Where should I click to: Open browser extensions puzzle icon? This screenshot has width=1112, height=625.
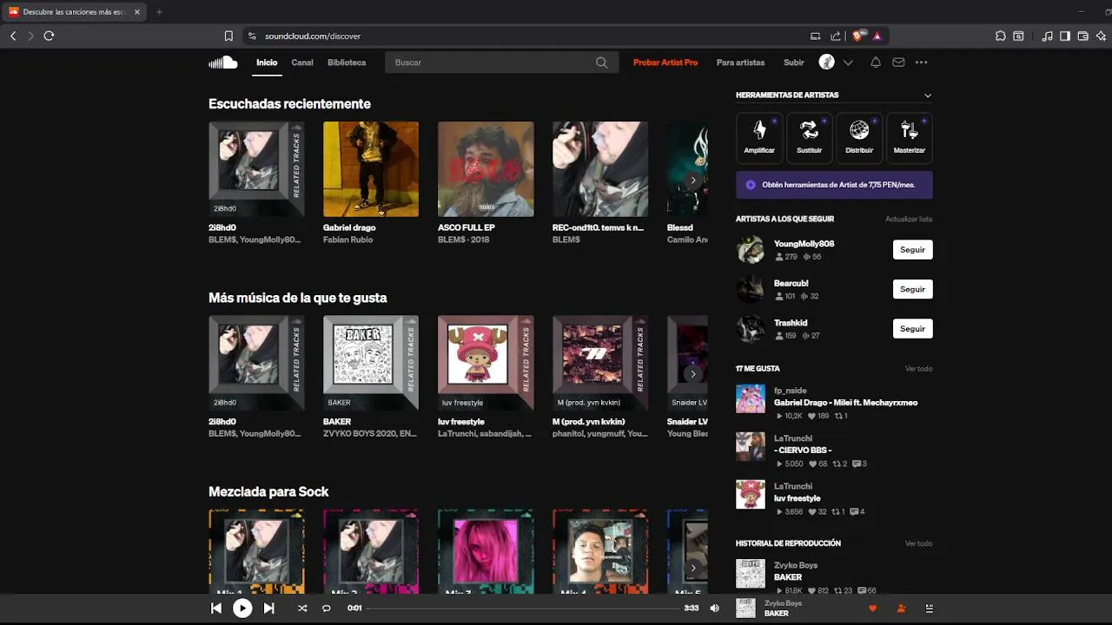1001,36
